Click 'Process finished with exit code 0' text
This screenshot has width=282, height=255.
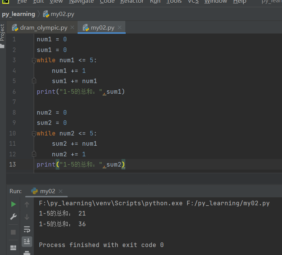point(101,245)
